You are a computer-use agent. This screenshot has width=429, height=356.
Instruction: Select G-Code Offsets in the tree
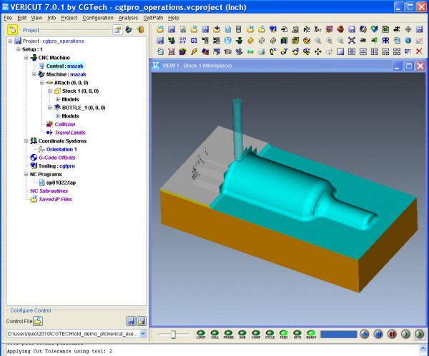click(57, 158)
